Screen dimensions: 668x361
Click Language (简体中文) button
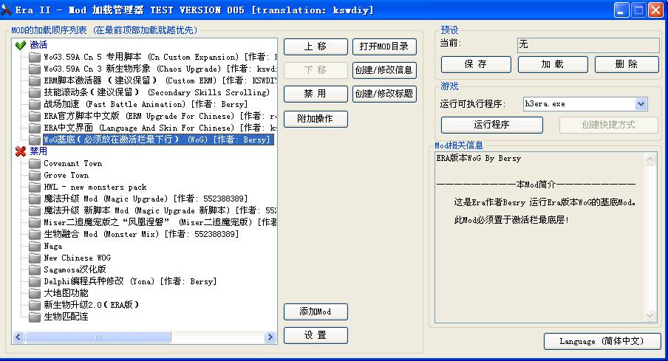[x=602, y=341]
